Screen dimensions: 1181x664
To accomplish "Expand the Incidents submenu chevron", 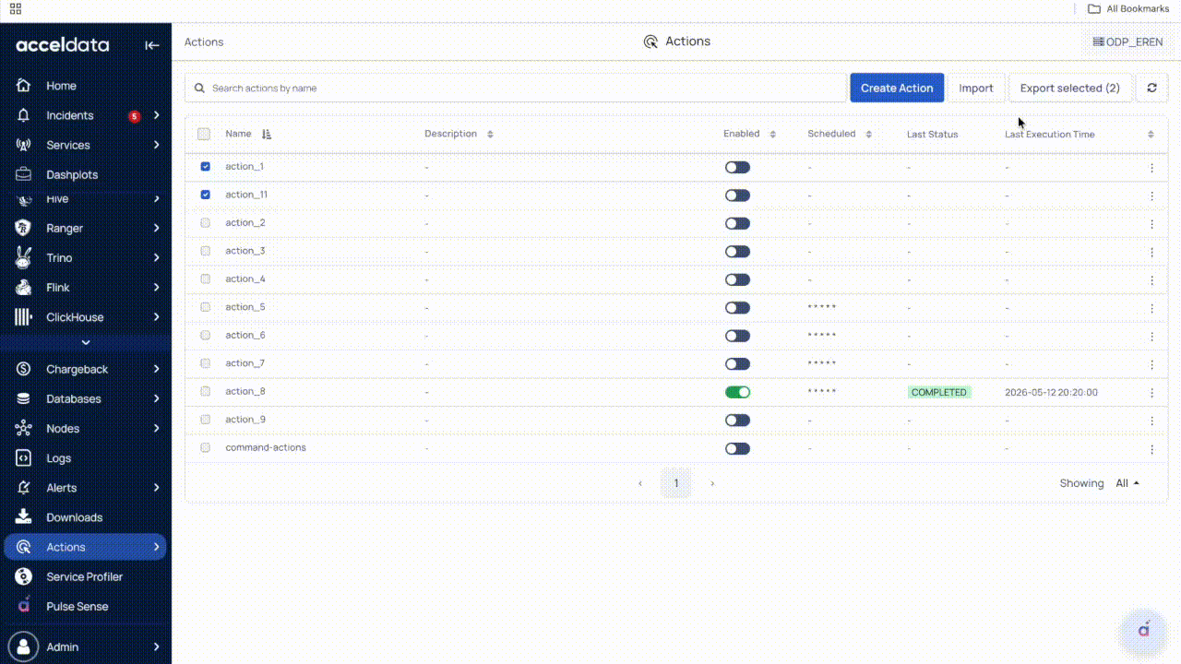I will [157, 115].
